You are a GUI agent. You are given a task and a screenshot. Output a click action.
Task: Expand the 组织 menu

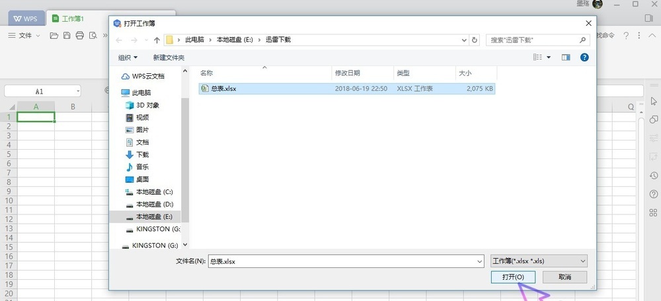(128, 57)
